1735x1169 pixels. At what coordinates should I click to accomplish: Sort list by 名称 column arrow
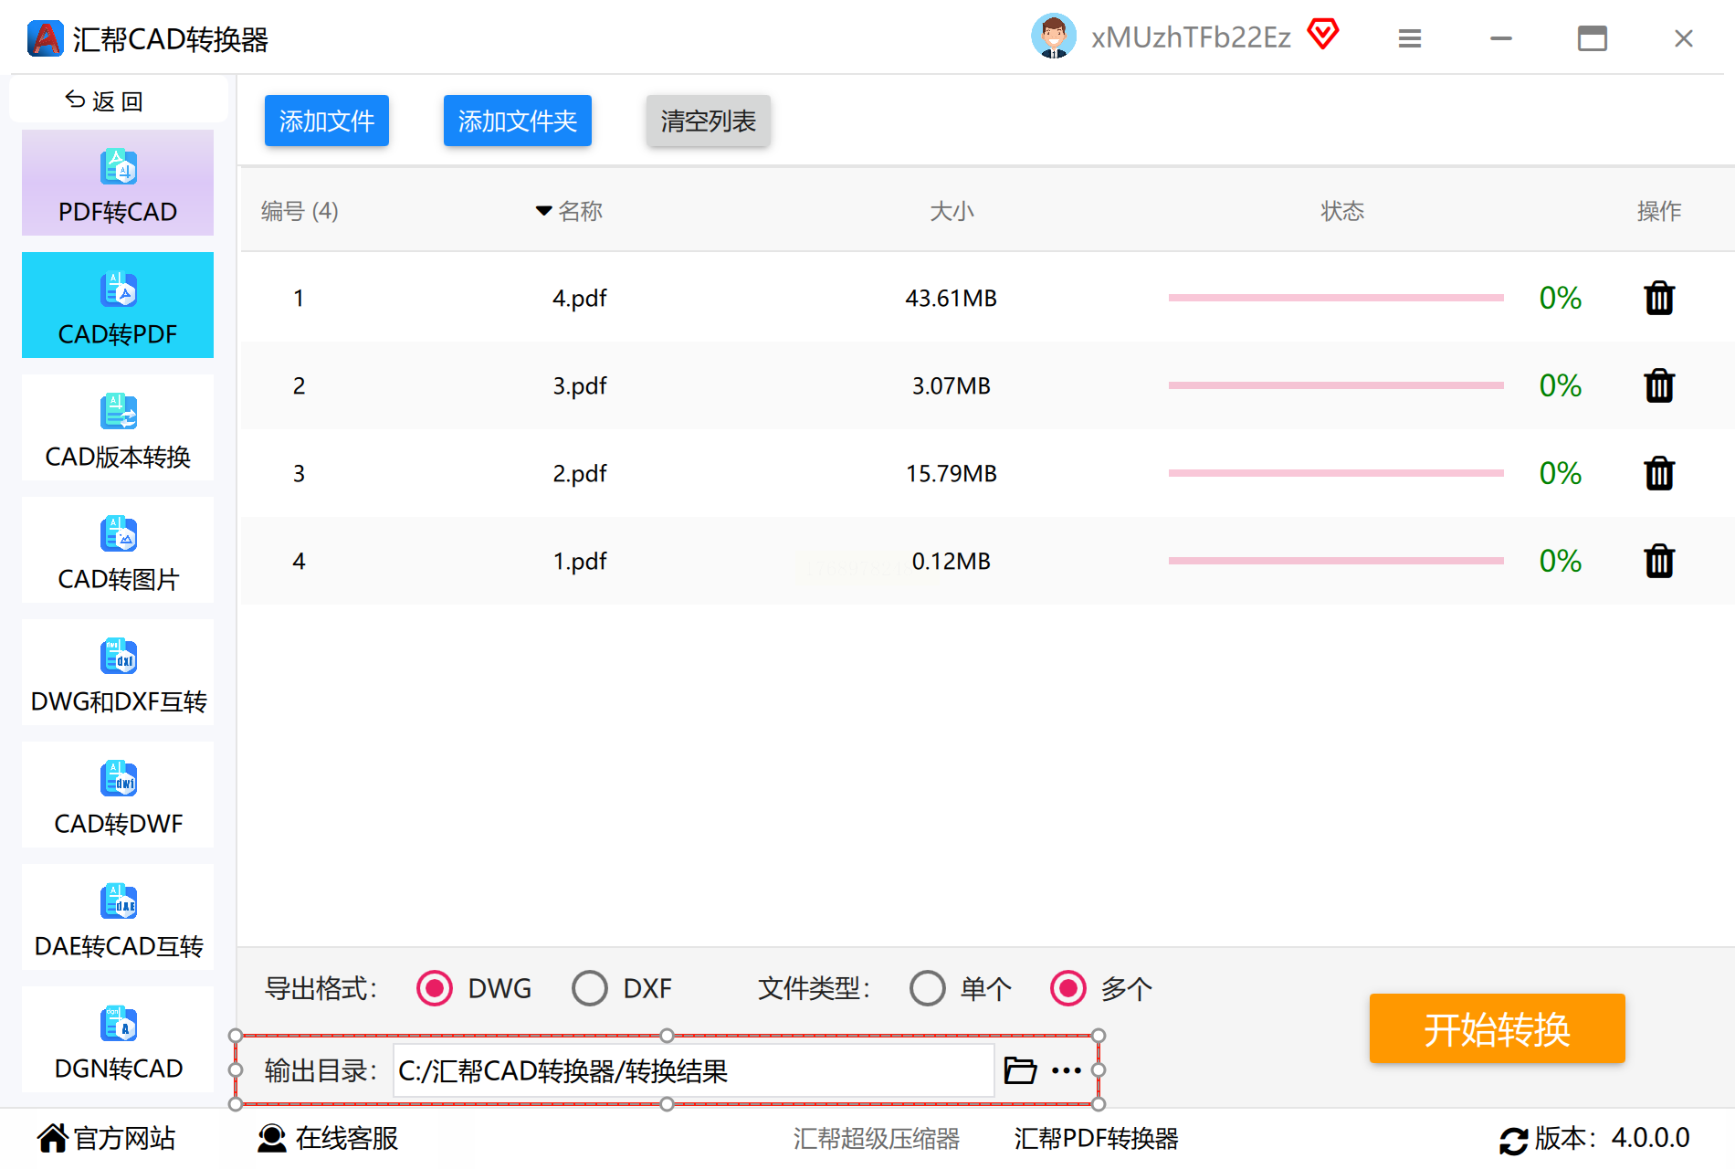(x=543, y=211)
